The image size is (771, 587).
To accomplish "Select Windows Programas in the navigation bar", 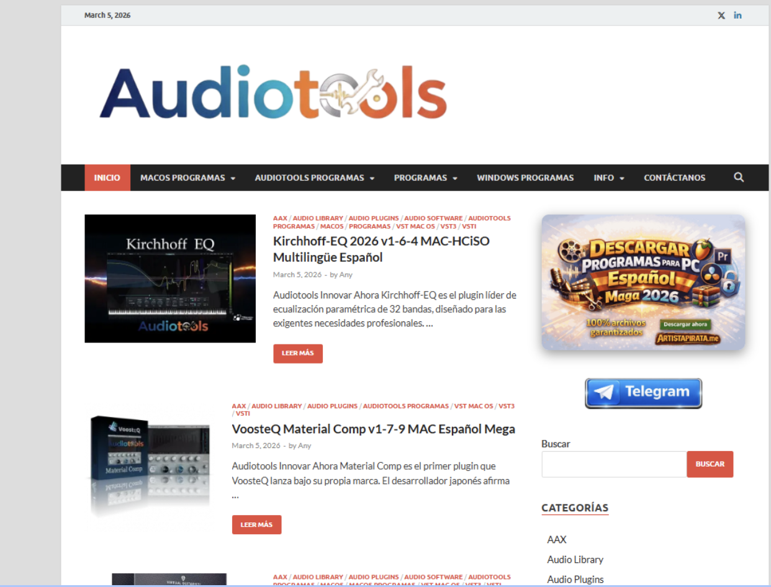I will coord(525,178).
